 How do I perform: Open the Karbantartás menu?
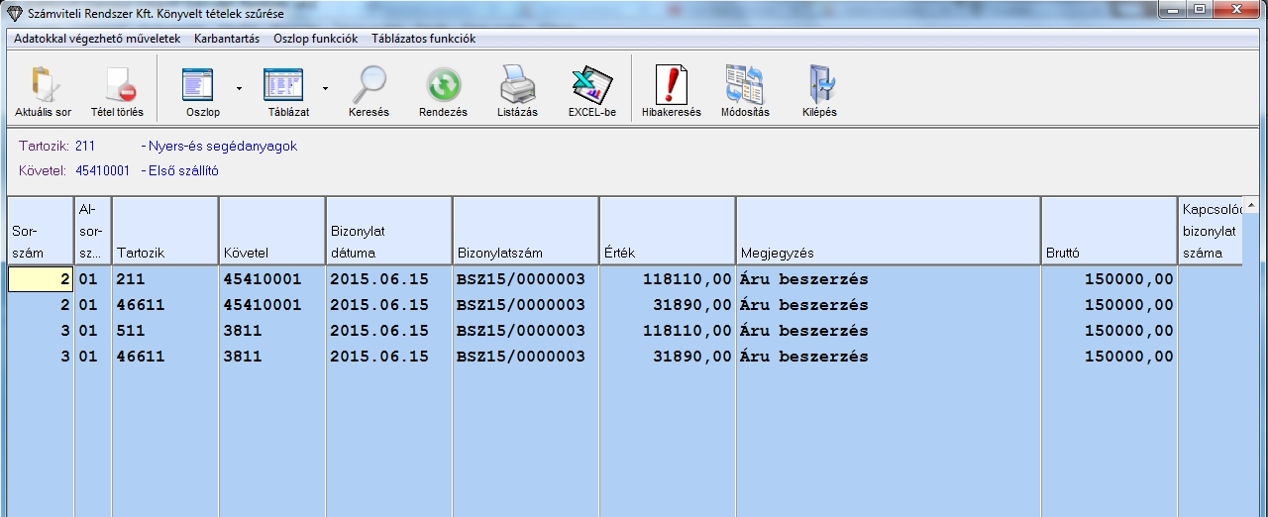click(227, 39)
